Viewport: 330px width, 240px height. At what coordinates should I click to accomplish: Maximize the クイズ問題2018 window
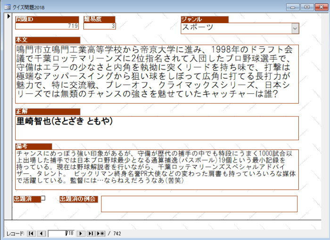click(307, 7)
